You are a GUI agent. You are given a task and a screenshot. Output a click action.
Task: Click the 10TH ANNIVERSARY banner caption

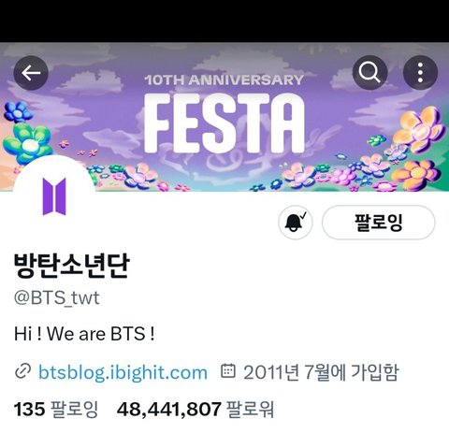click(224, 79)
